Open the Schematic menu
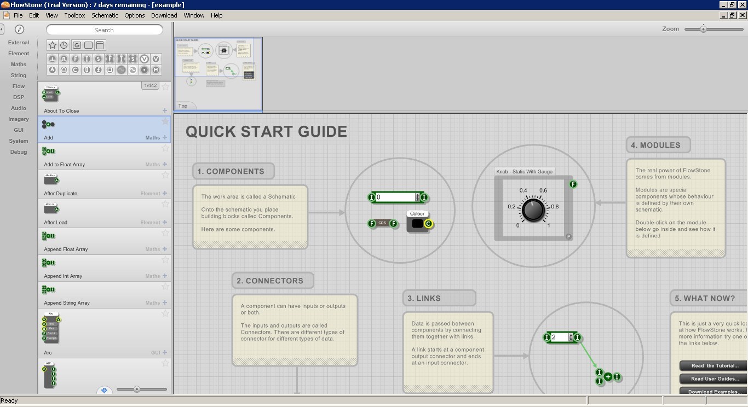Viewport: 748px width, 407px height. pos(105,15)
